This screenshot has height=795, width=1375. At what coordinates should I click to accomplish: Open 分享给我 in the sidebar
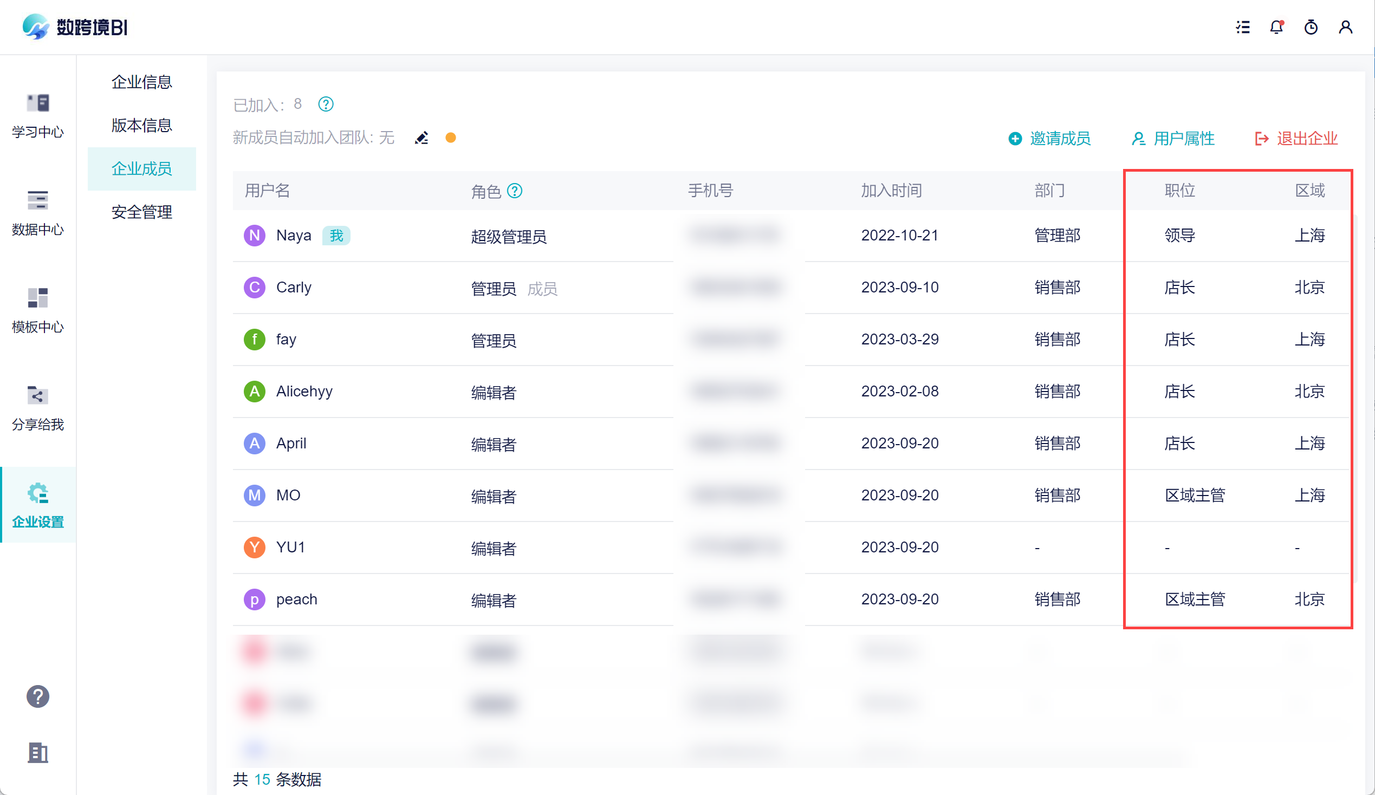tap(37, 408)
